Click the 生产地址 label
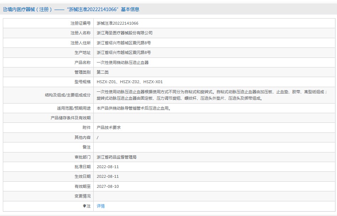The image size is (337, 216). [83, 52]
